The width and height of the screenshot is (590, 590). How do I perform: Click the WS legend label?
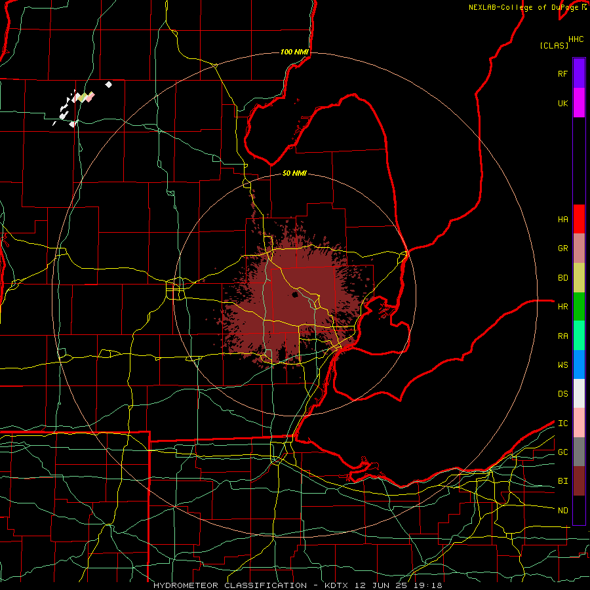pyautogui.click(x=562, y=365)
